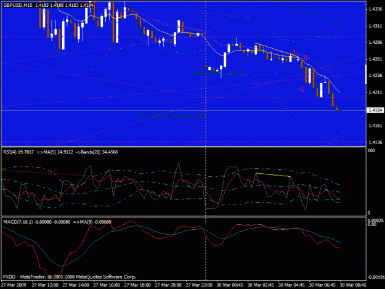Click the 27 Mar 2009 time label
The height and width of the screenshot is (289, 385).
point(14,285)
